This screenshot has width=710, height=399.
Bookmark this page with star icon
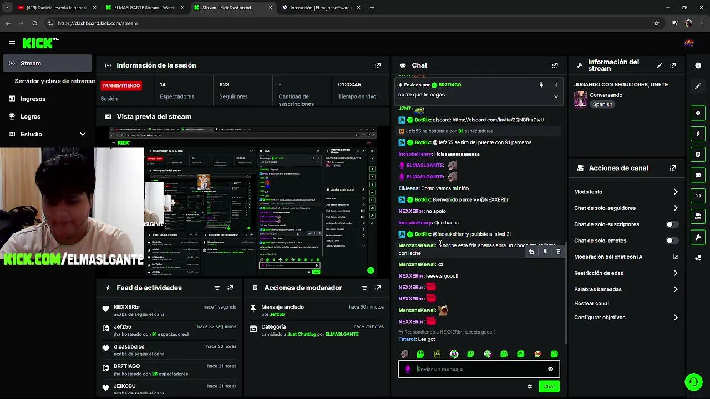657,23
